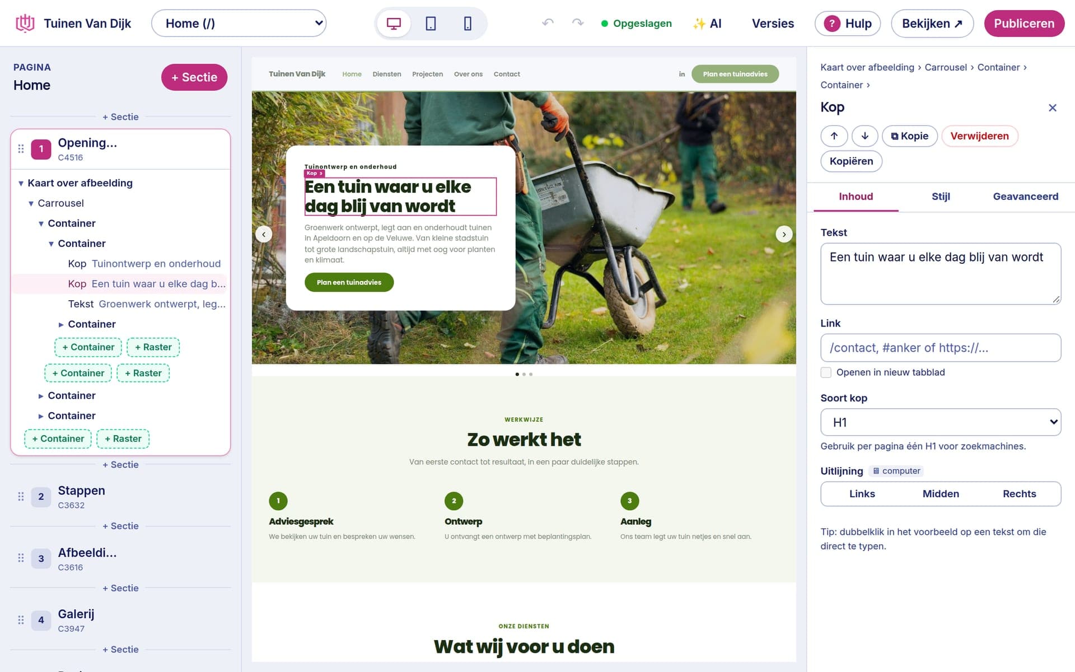Image resolution: width=1075 pixels, height=672 pixels.
Task: Grab the drag handle of Galerij section
Action: point(21,620)
